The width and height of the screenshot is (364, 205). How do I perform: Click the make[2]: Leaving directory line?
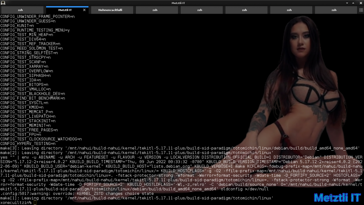[x=137, y=153]
